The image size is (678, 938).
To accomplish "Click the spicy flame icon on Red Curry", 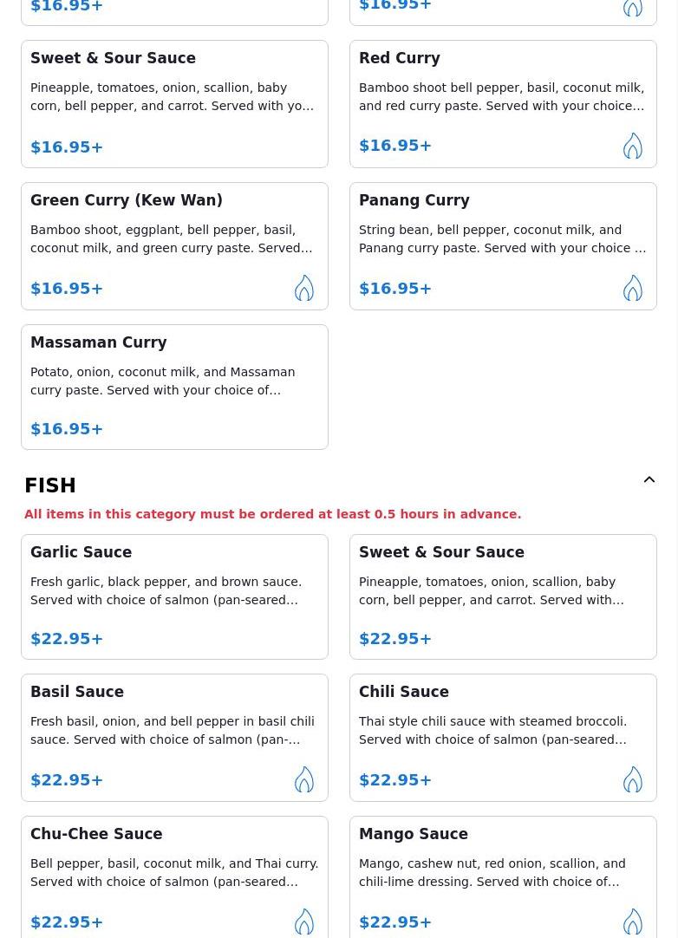I will click(x=633, y=146).
